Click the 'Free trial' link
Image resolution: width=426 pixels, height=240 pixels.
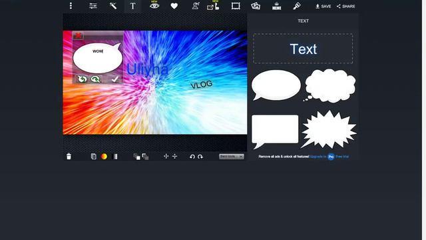click(x=342, y=157)
